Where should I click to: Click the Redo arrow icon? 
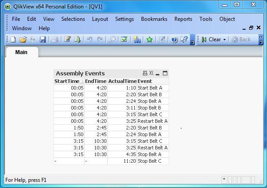100,39
